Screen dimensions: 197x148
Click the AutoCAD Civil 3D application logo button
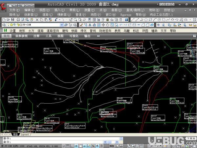[x=3, y=7]
